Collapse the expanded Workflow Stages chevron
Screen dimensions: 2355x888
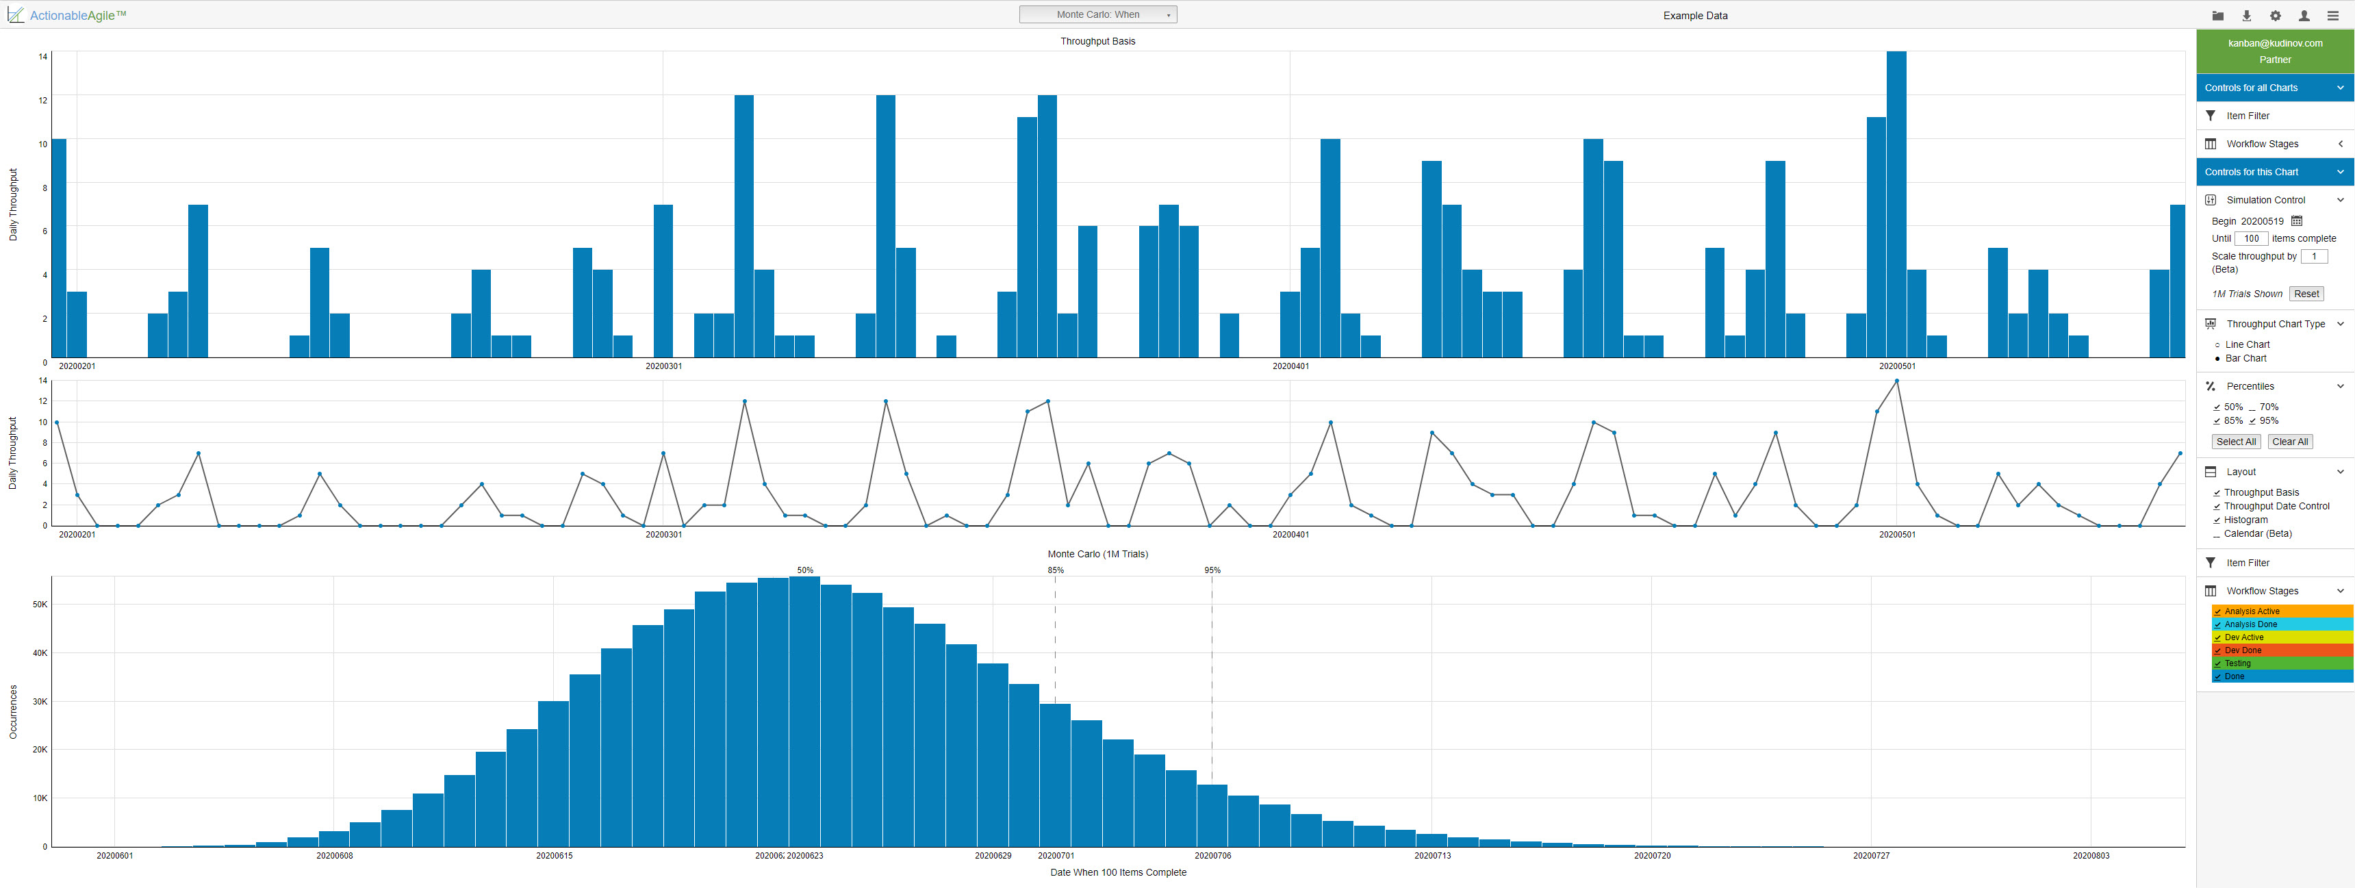click(x=2341, y=591)
